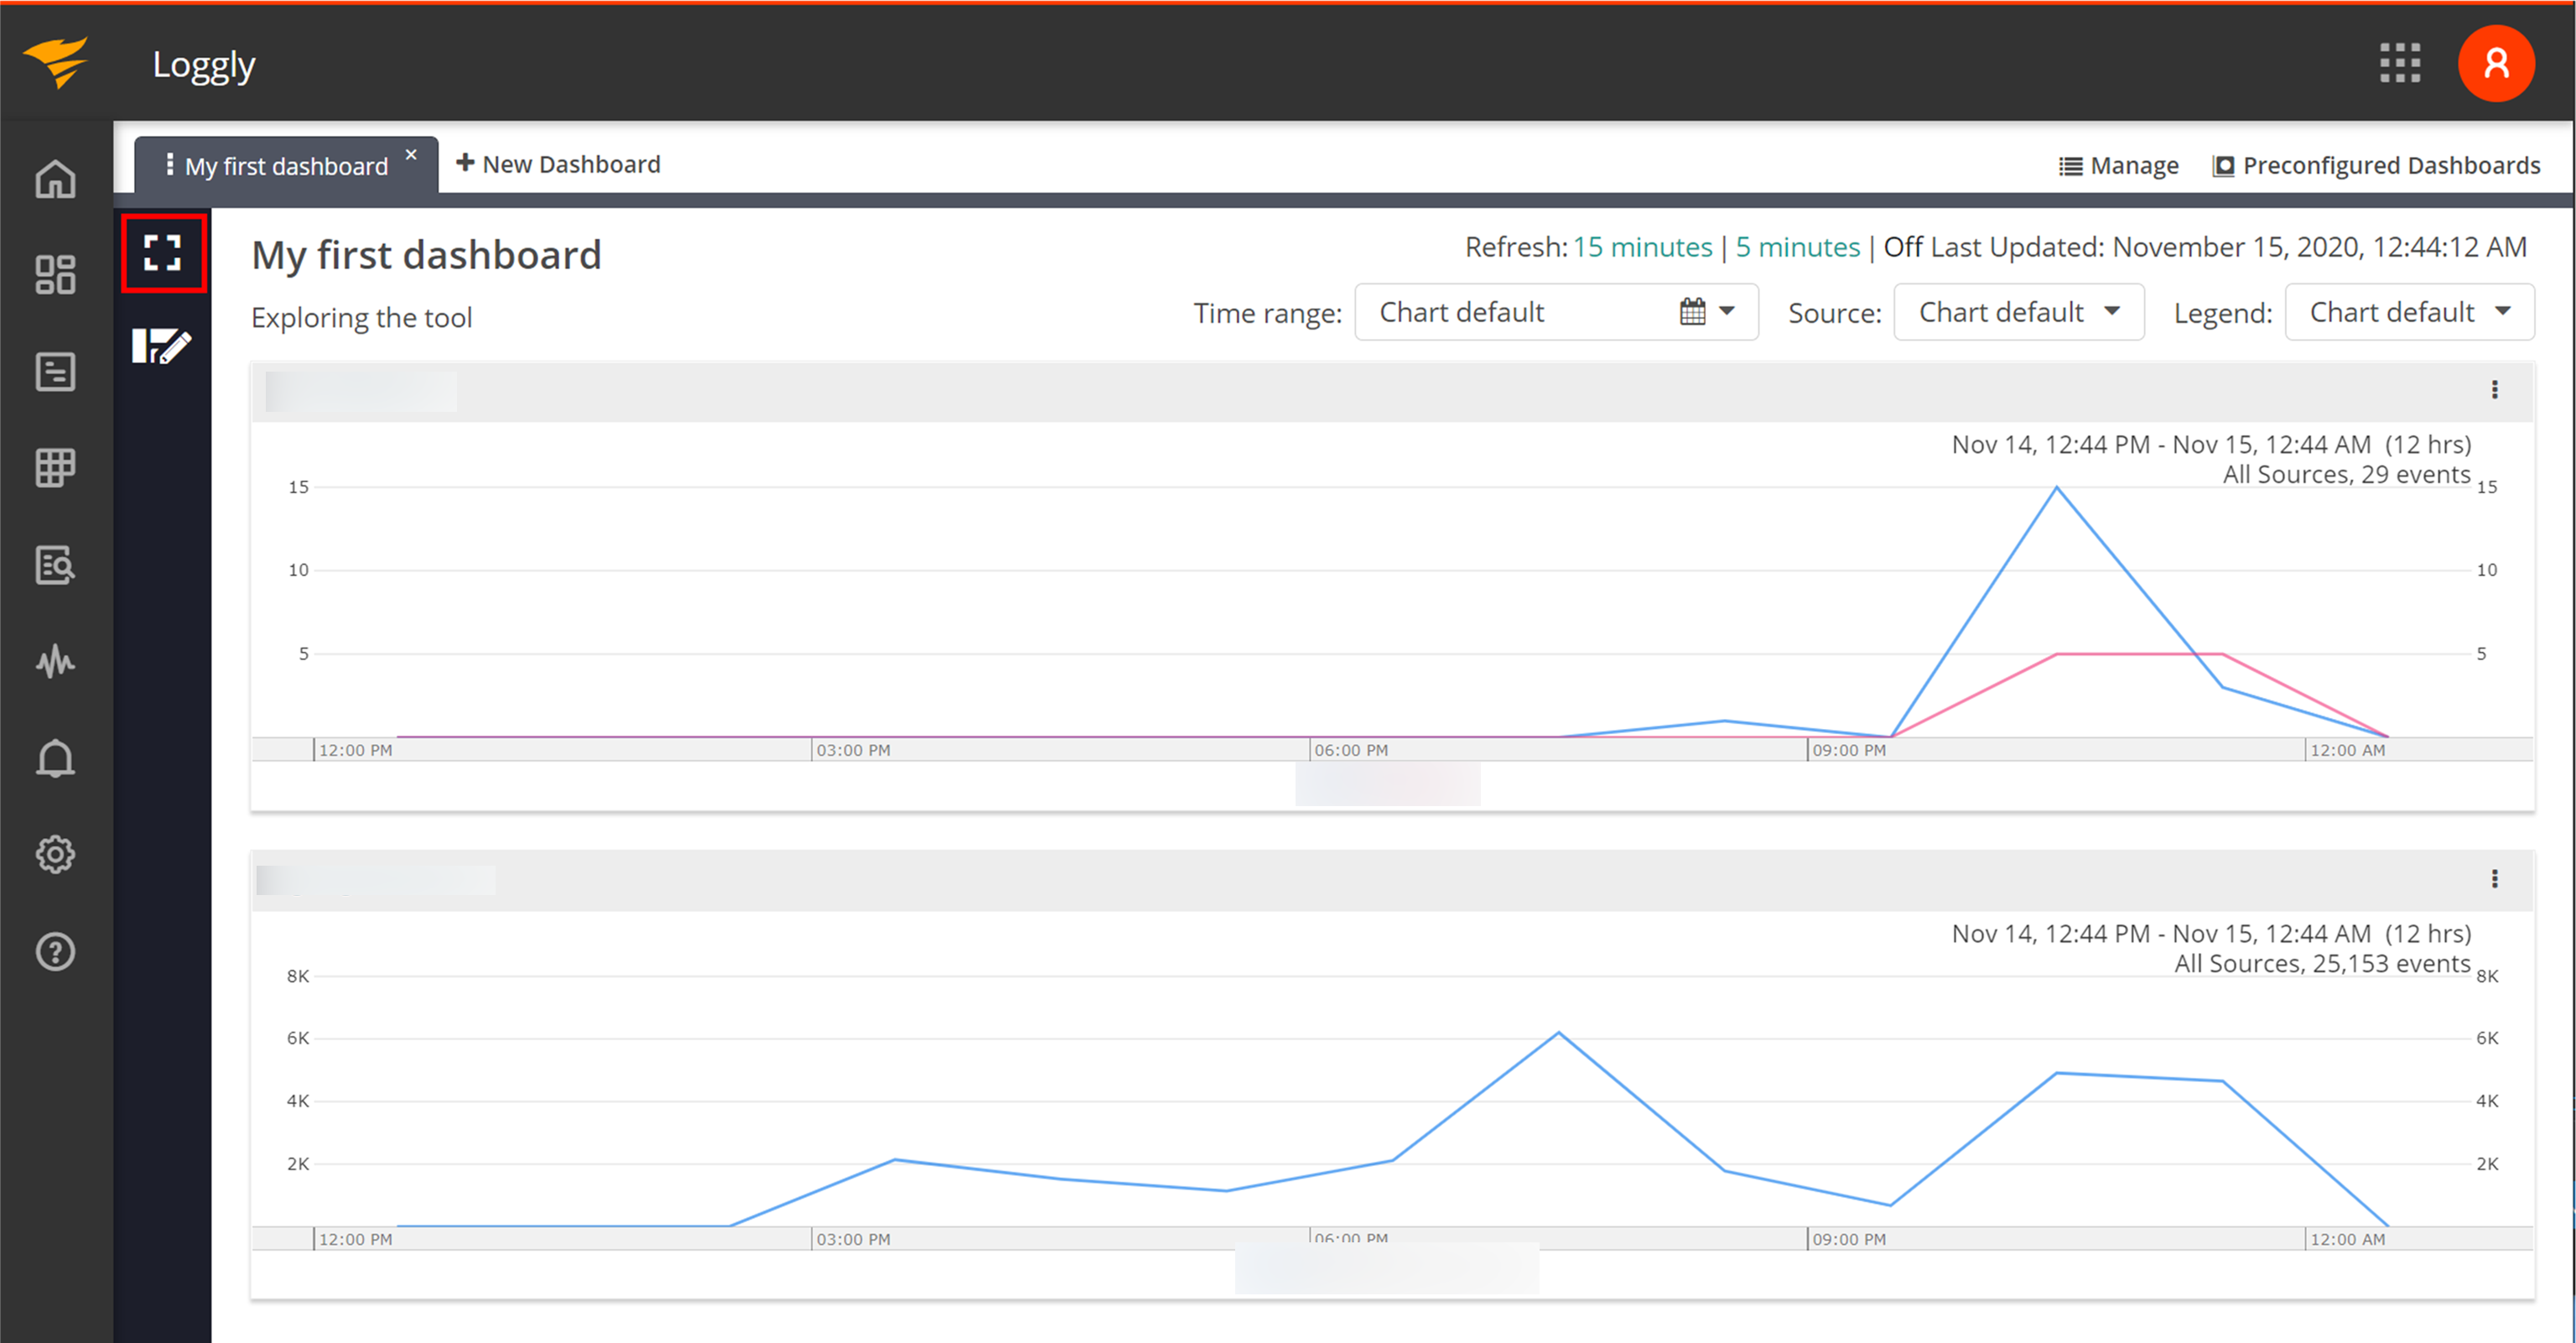Click the Manage link
2576x1343 pixels.
point(2118,166)
